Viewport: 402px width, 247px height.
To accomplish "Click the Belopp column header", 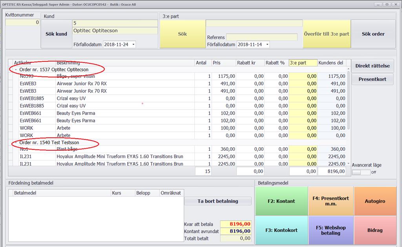I will point(147,193).
